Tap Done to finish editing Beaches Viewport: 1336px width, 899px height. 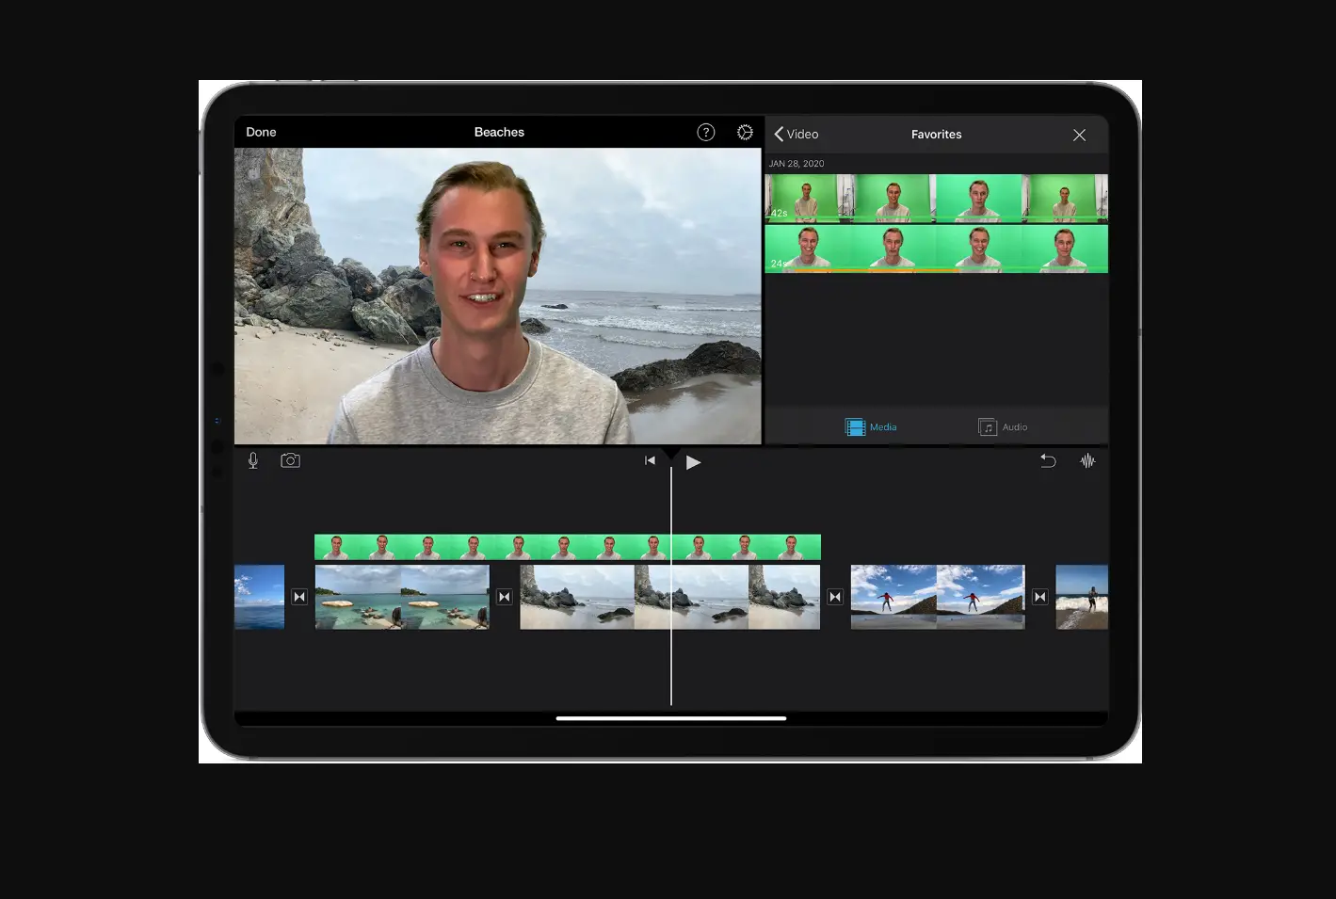[261, 132]
